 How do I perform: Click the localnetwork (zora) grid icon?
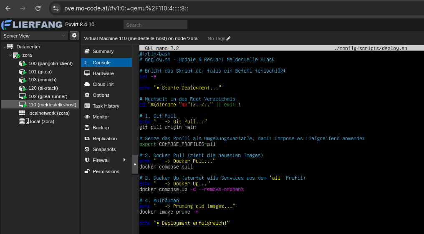tap(22, 113)
